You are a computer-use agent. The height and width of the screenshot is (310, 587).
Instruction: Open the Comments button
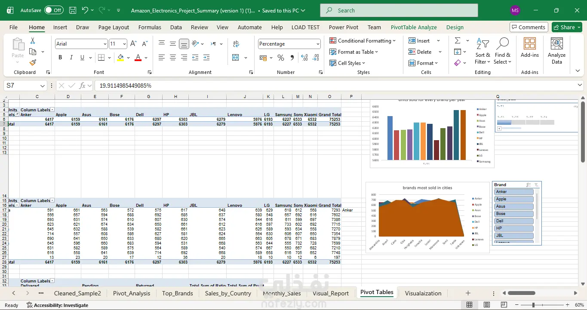(x=529, y=27)
